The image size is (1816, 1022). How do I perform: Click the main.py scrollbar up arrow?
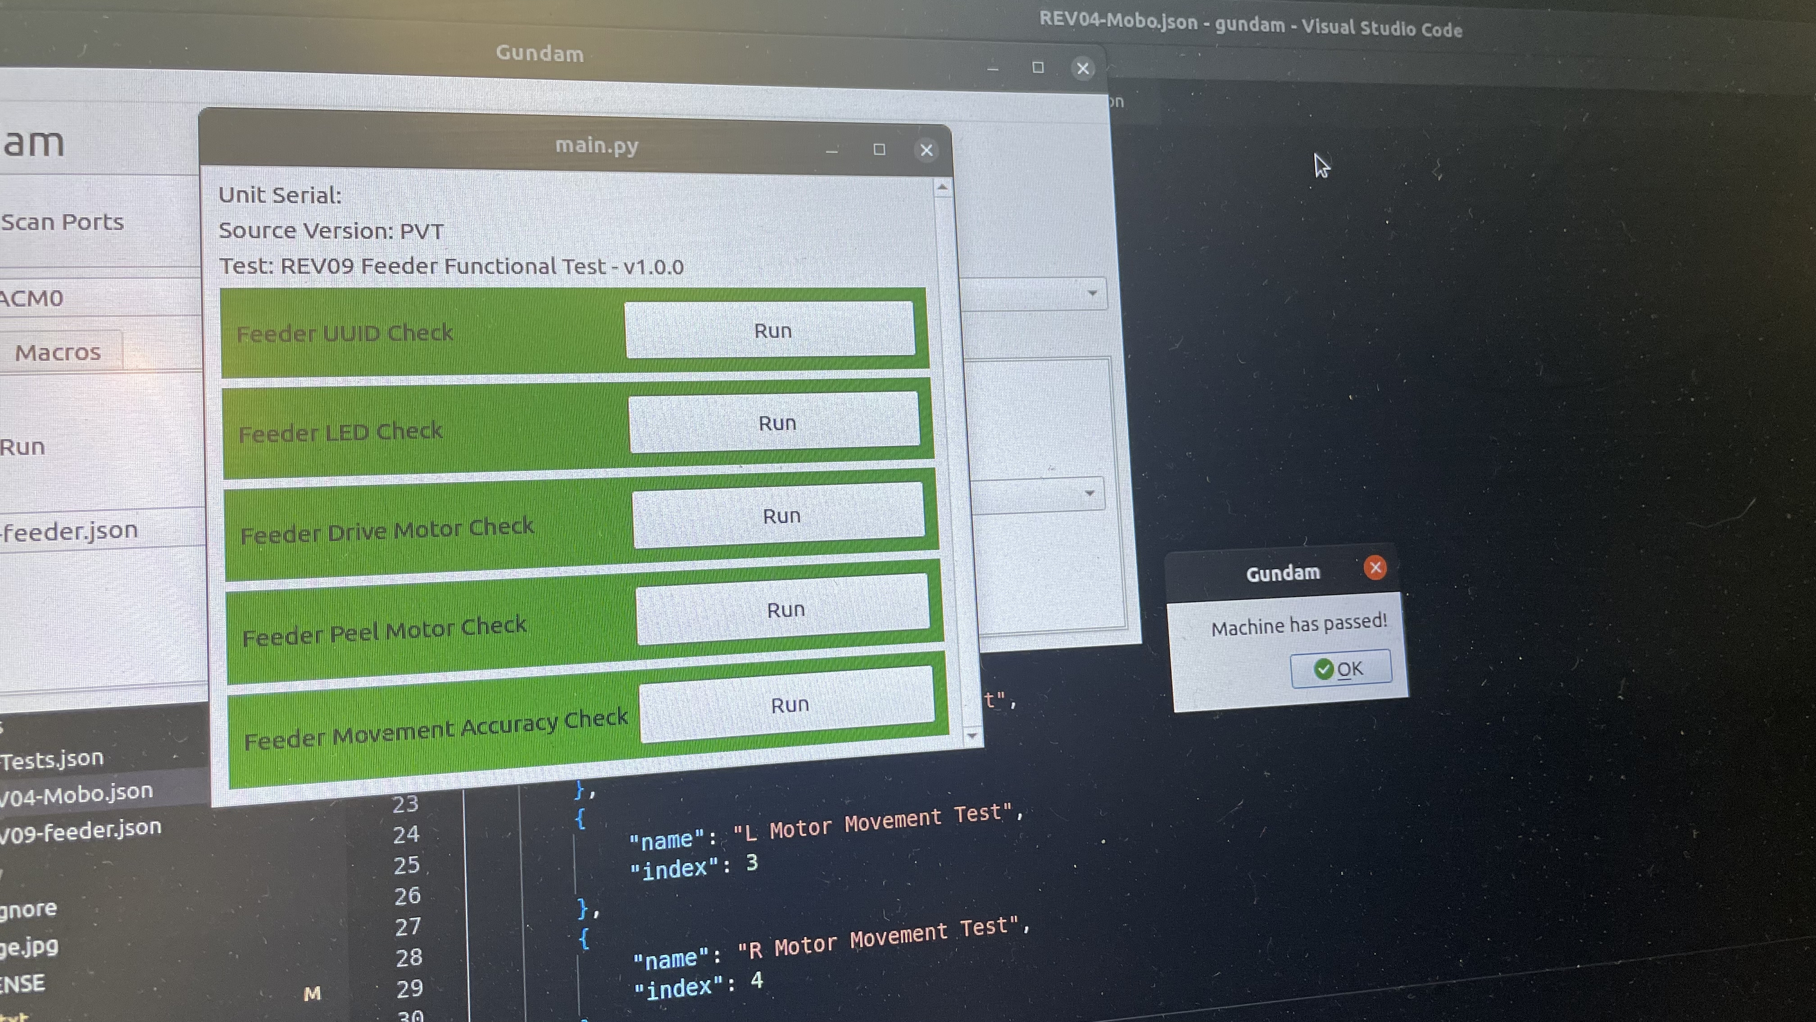(943, 187)
